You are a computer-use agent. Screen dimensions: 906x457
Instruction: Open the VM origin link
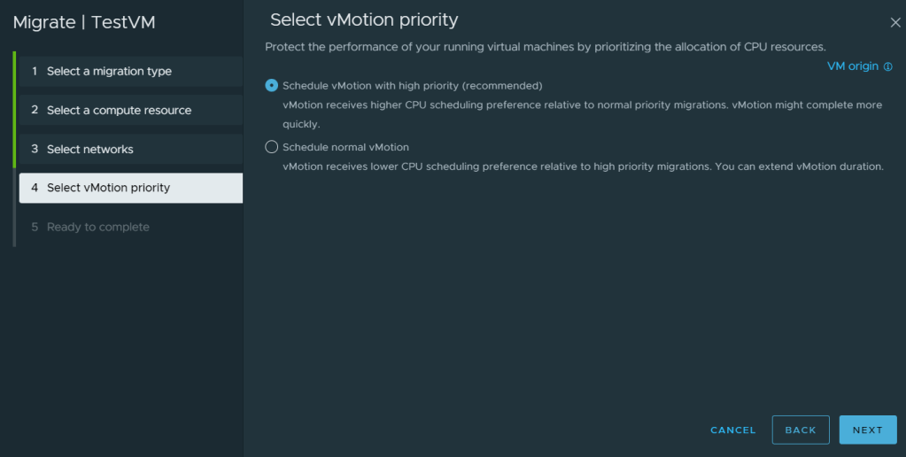click(x=852, y=66)
